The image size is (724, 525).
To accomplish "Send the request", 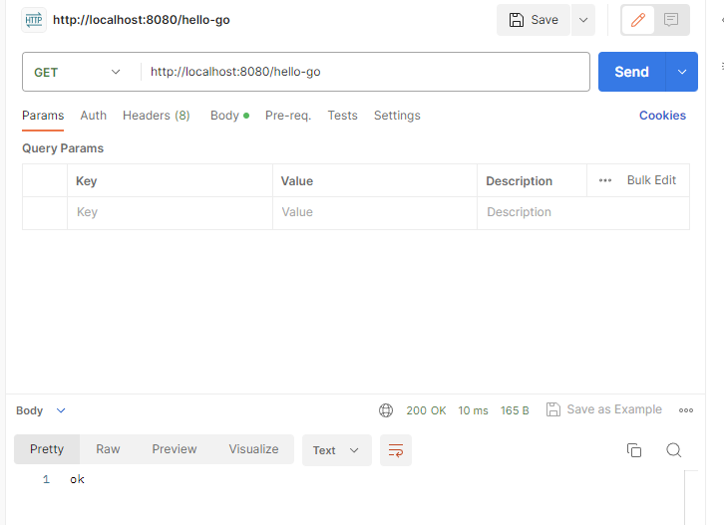I will [x=631, y=72].
